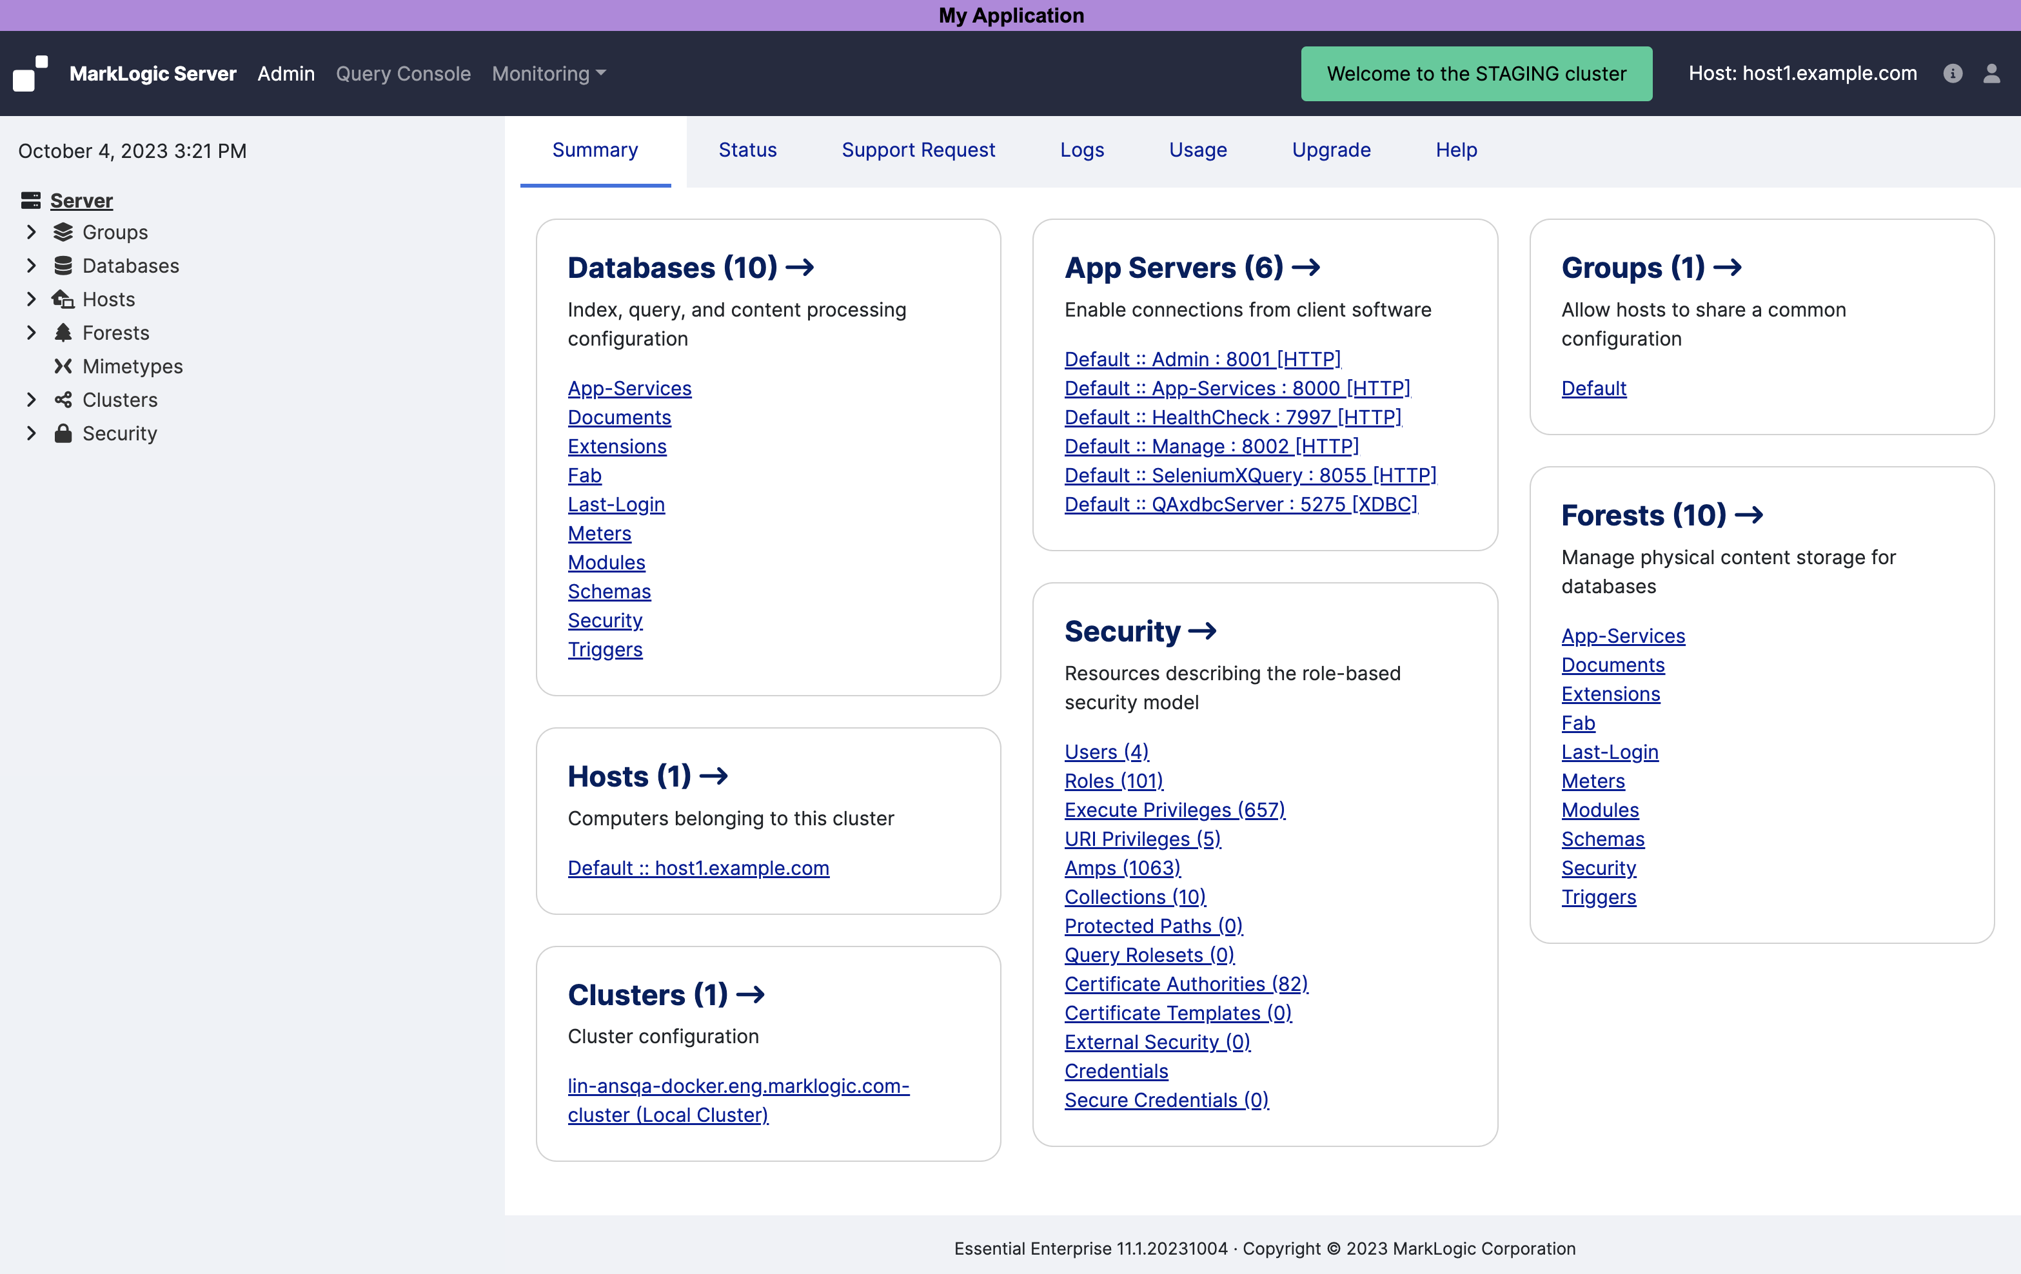Open Default :: host1.example.com host link
Image resolution: width=2021 pixels, height=1274 pixels.
[698, 868]
